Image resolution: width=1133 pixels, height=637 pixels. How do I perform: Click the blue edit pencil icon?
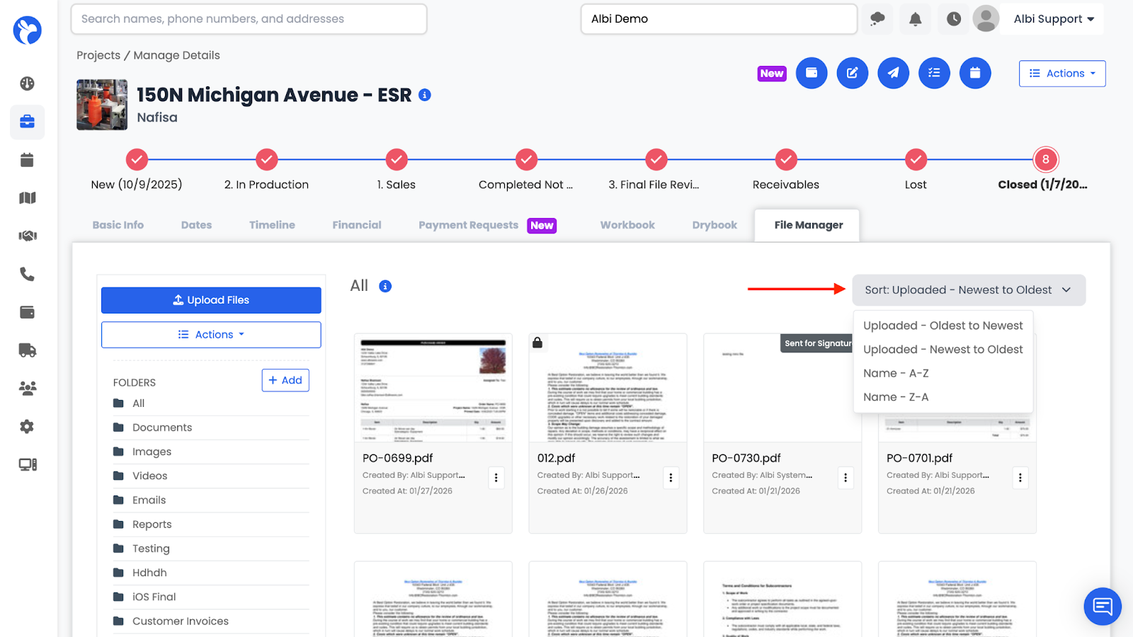853,73
